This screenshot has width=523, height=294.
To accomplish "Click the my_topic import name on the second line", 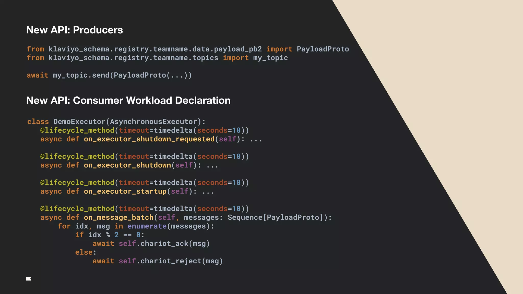I will (270, 58).
